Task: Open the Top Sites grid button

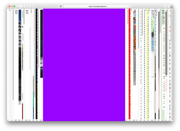Action: point(26,6)
